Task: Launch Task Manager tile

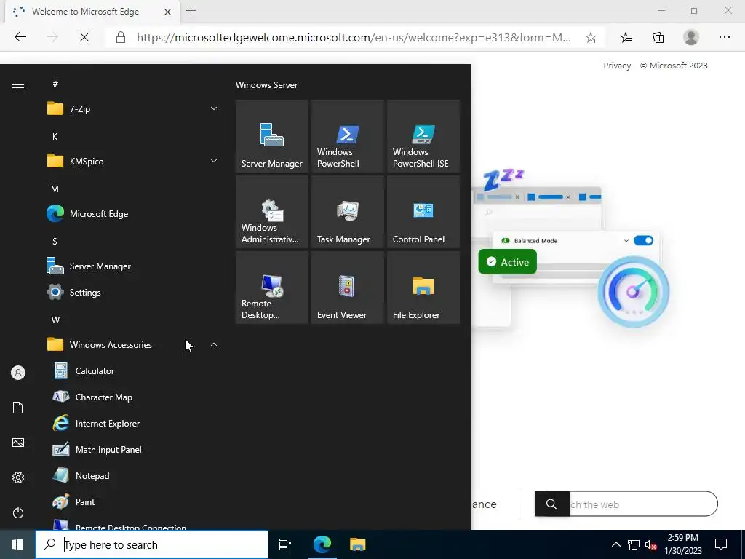Action: (x=347, y=212)
